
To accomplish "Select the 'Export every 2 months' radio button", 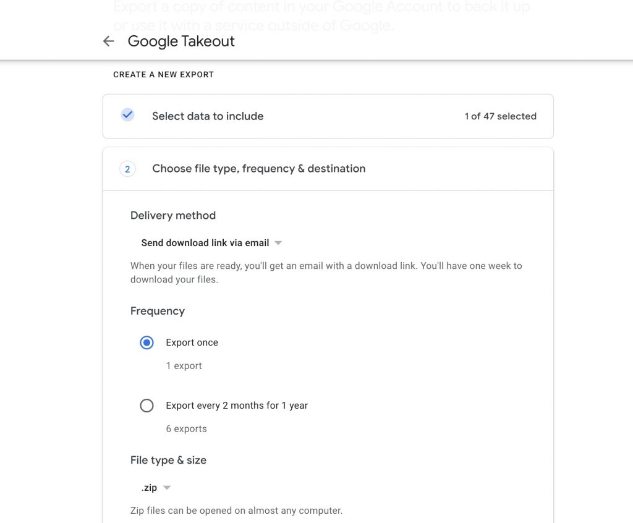I will (x=147, y=406).
